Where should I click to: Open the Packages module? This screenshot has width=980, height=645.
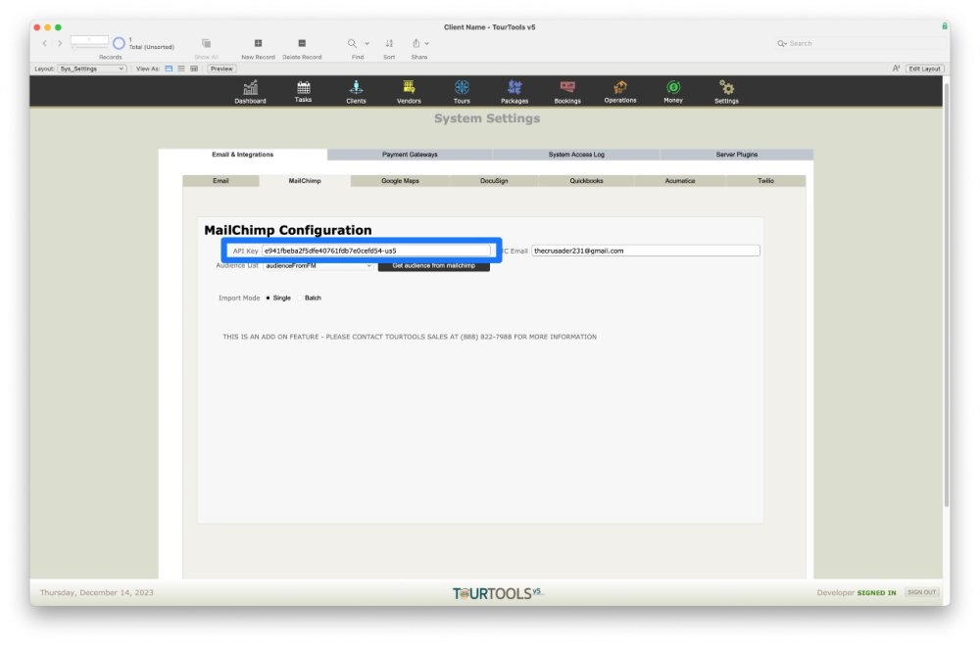(x=514, y=91)
